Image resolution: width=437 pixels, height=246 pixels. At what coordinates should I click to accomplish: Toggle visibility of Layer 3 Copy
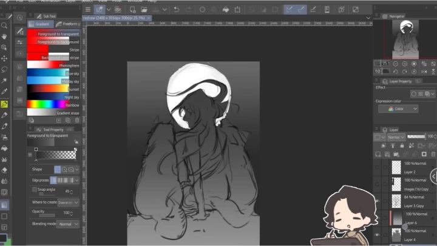click(x=377, y=201)
